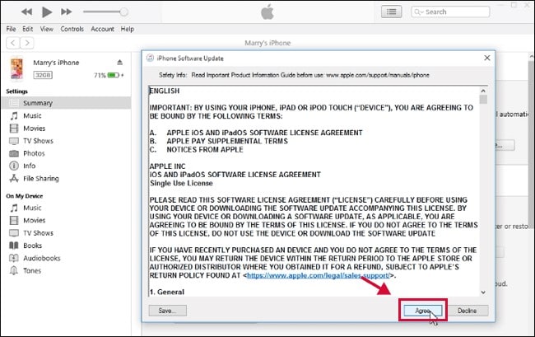Click the Movies icon under On My Device
The width and height of the screenshot is (535, 337).
pos(14,221)
